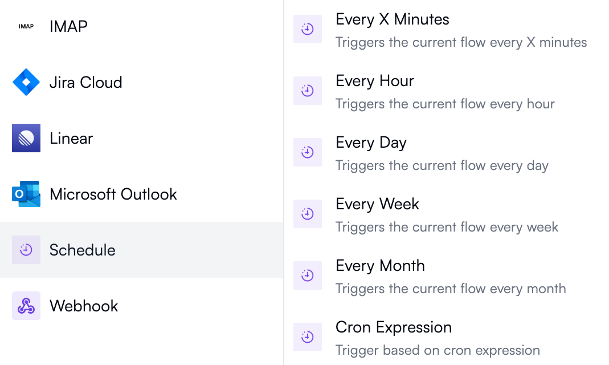The width and height of the screenshot is (609, 365).
Task: Choose Linear from the app list
Action: (x=71, y=138)
